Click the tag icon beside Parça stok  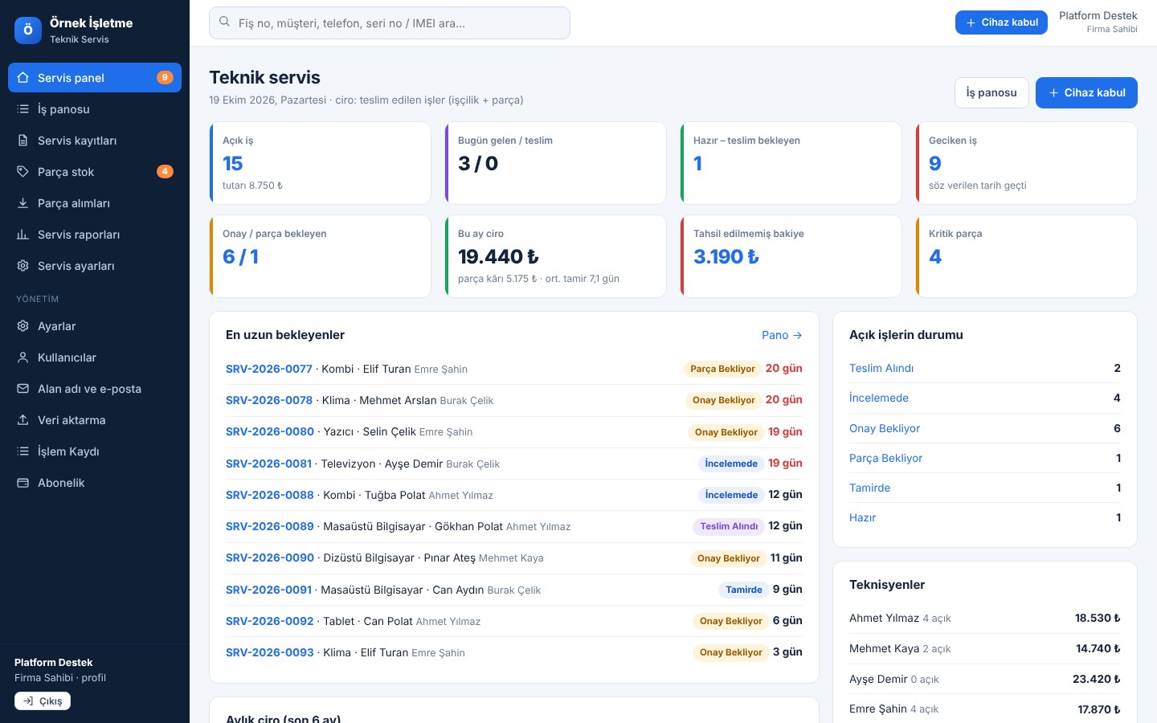[22, 172]
